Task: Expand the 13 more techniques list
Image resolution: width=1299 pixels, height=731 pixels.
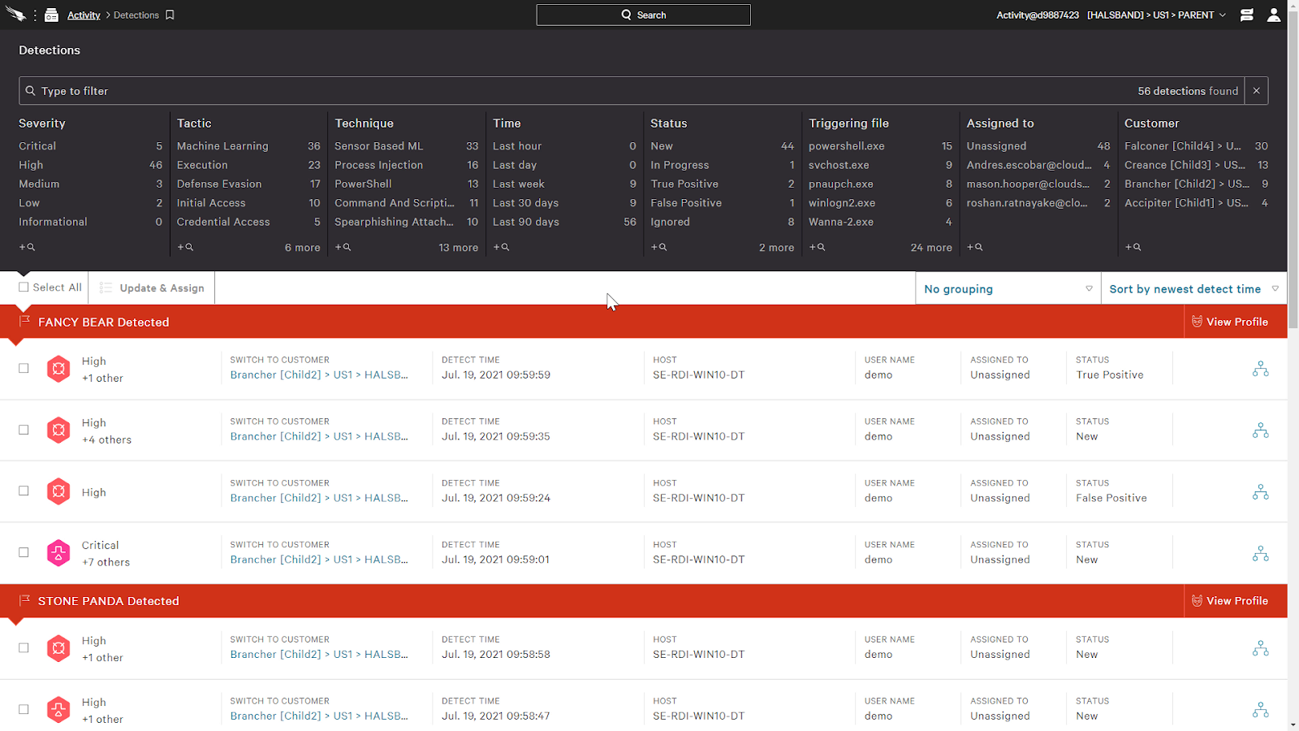Action: [459, 247]
